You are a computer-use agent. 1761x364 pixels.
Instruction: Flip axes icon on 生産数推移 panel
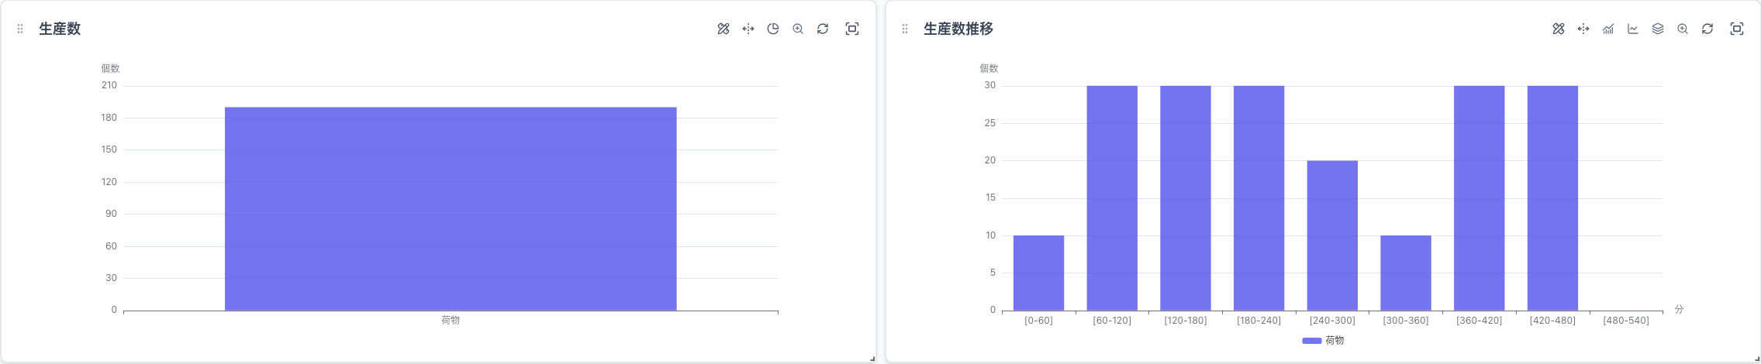[1583, 29]
